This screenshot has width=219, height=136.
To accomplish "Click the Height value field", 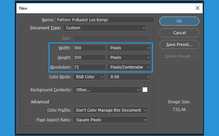I will point(89,57).
